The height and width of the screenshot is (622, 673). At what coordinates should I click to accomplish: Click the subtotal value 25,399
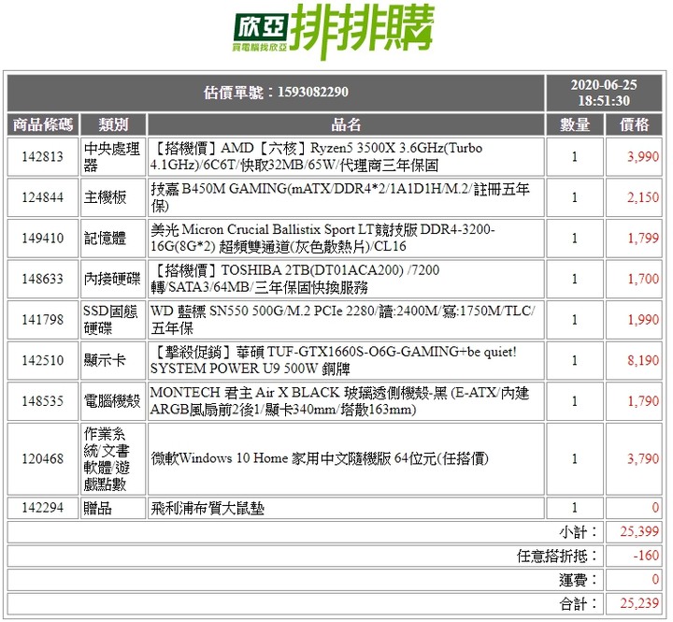(x=639, y=532)
